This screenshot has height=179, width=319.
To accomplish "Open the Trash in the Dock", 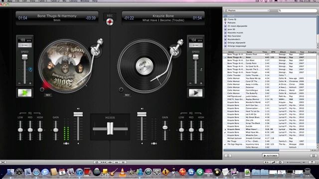I will click(x=308, y=172).
